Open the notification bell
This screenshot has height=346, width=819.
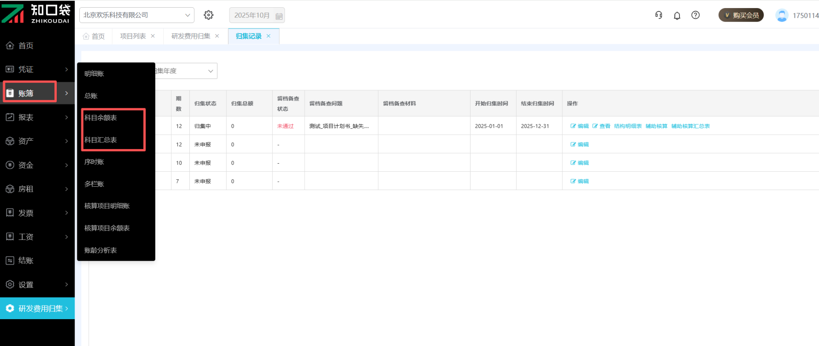click(x=677, y=16)
